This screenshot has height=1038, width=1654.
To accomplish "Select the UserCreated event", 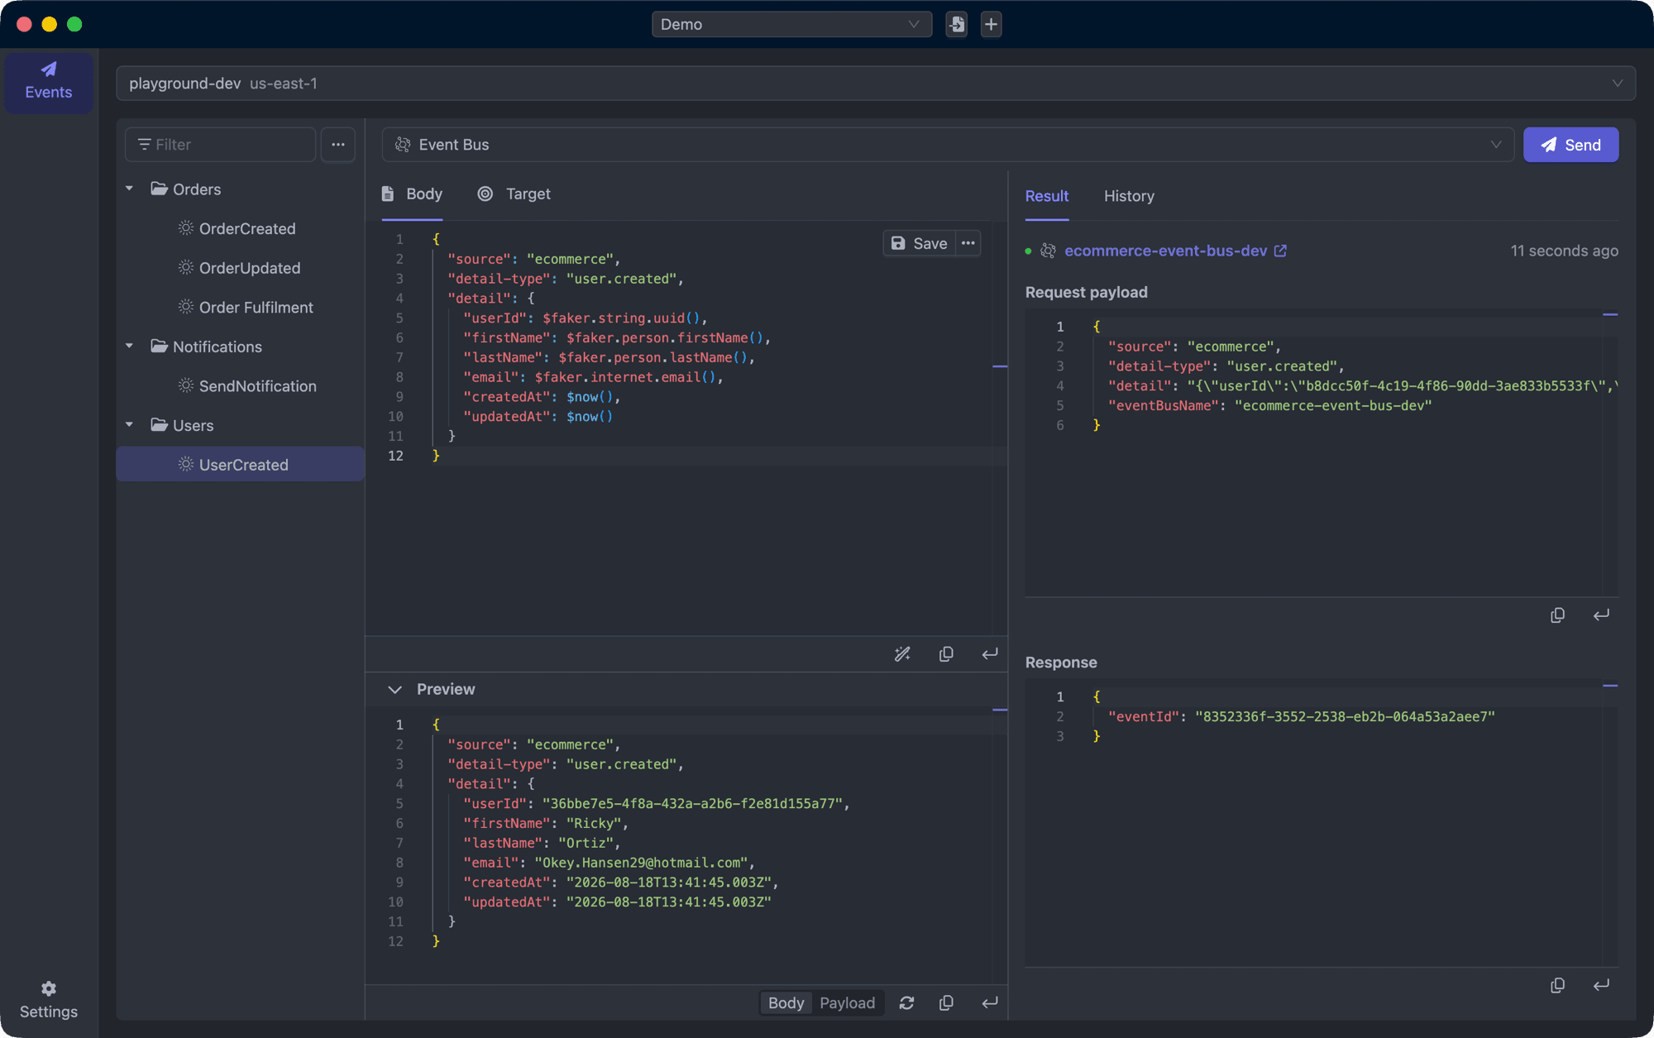I will tap(240, 464).
